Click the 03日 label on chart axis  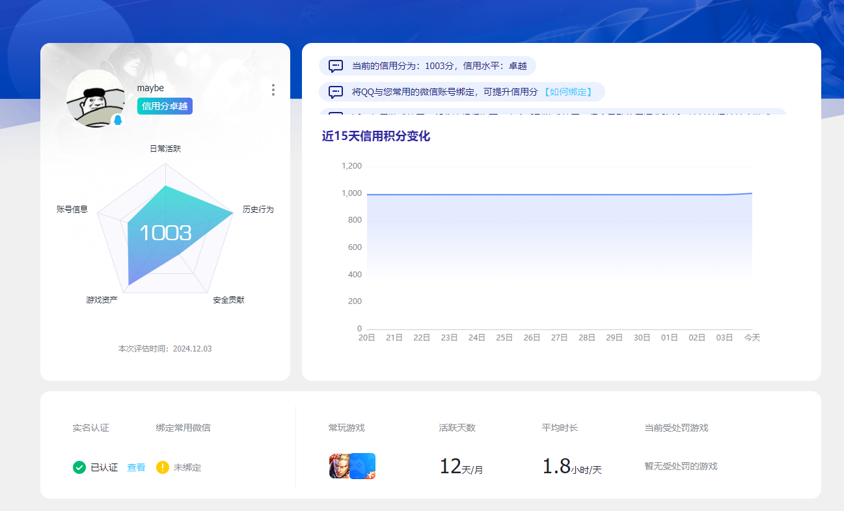point(725,338)
